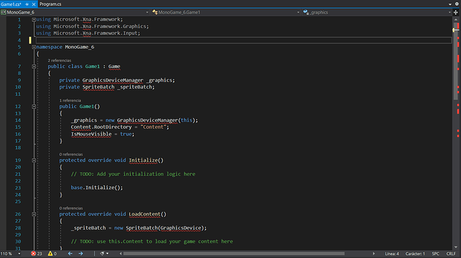The height and width of the screenshot is (258, 461).
Task: Open the document tab settings gear
Action: tap(457, 4)
